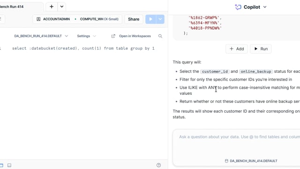
Task: Expand the run options arrow beside play
Action: (x=160, y=19)
